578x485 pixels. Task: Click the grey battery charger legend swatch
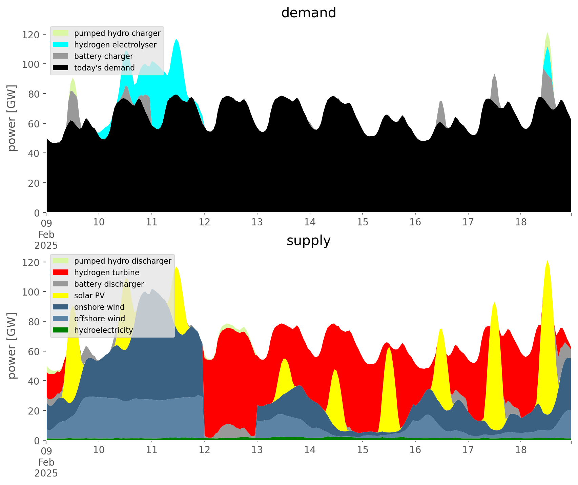pos(61,56)
